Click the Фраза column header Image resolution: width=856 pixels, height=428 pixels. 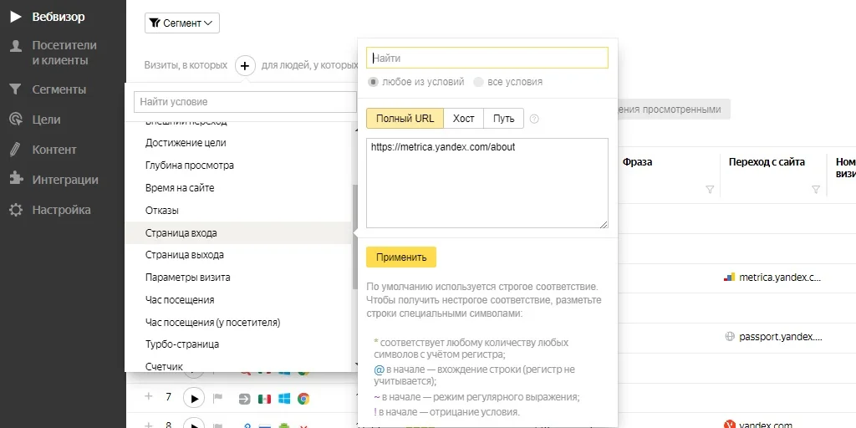coord(638,162)
